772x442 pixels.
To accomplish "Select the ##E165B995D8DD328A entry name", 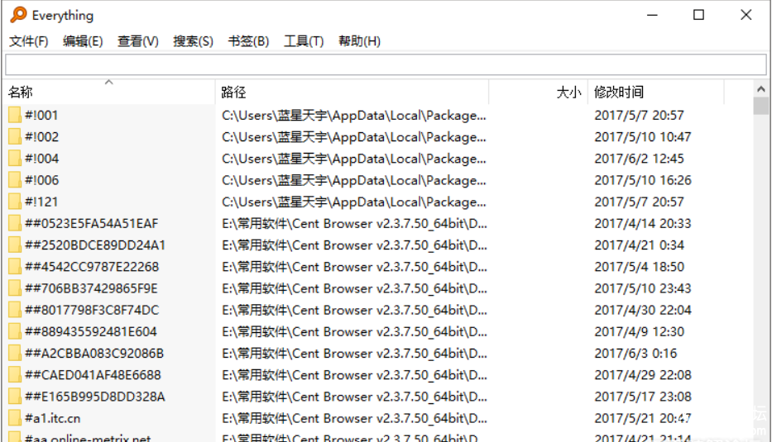I will (95, 397).
